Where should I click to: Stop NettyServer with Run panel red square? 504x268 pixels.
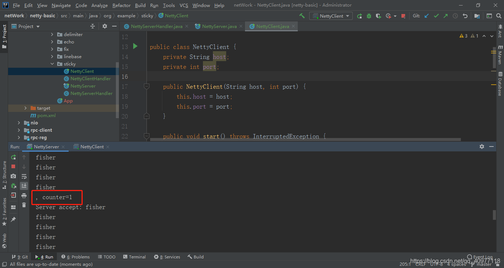coord(13,166)
